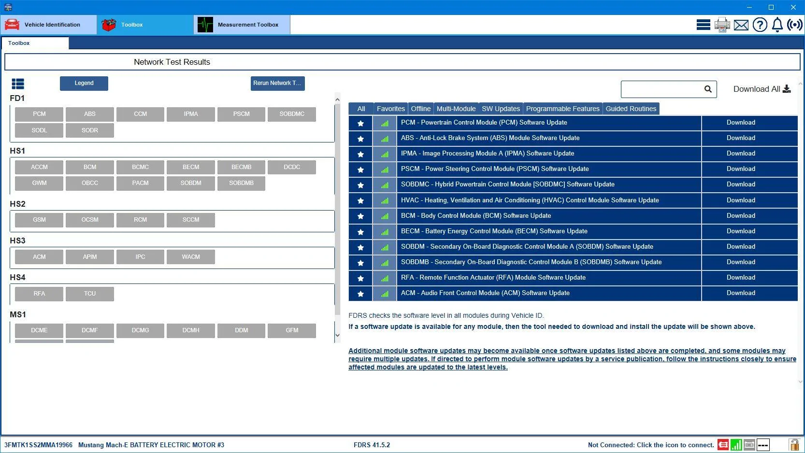Screen dimensions: 805x453
Task: Click the printer icon
Action: 722,25
